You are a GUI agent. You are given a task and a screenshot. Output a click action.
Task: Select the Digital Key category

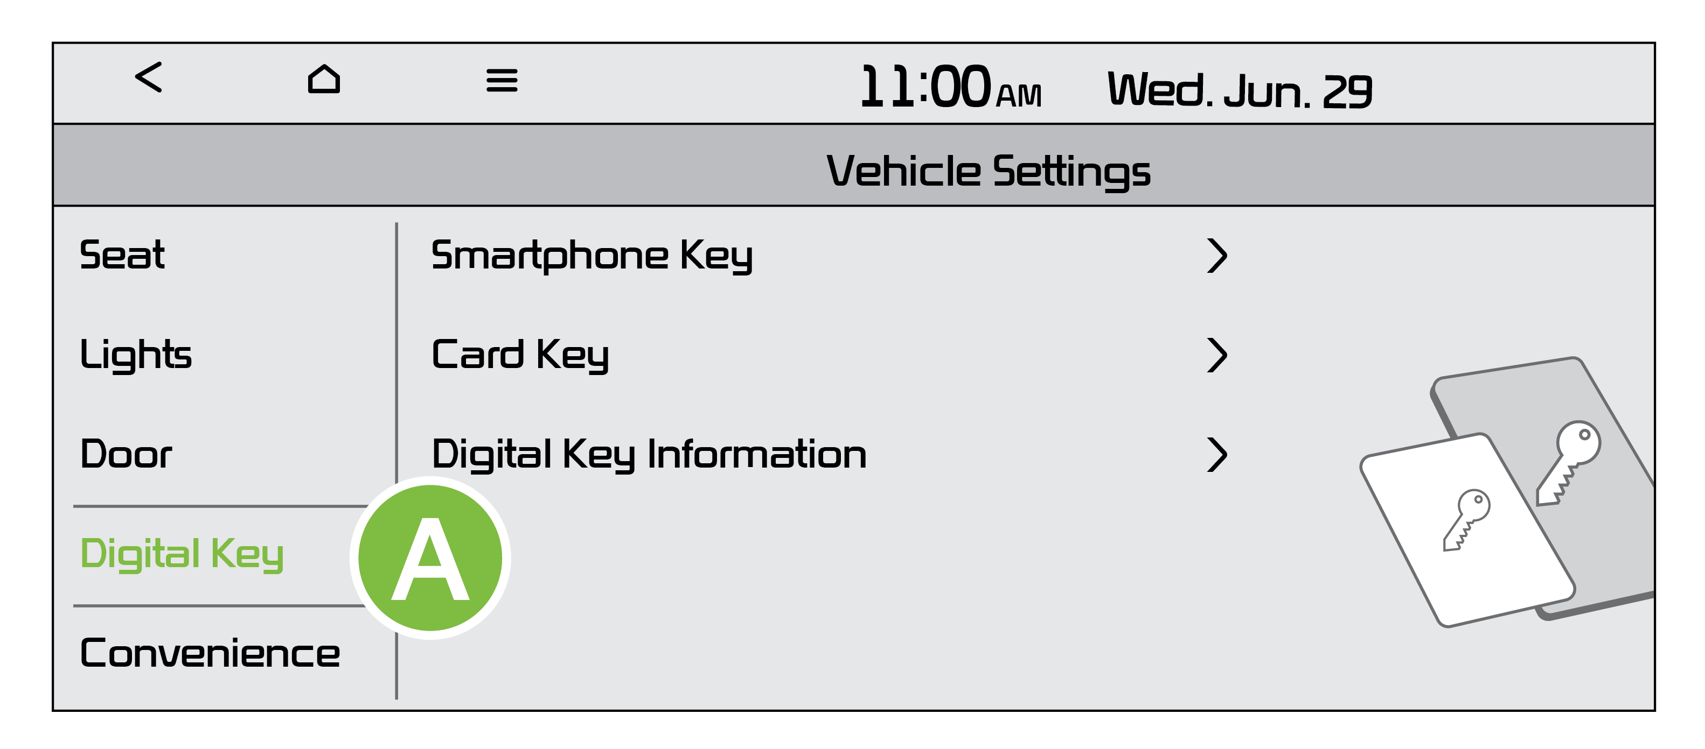point(182,554)
